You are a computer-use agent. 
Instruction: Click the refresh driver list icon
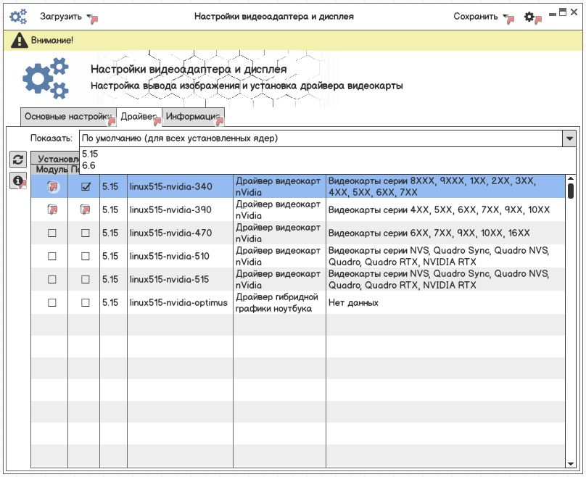pos(18,159)
